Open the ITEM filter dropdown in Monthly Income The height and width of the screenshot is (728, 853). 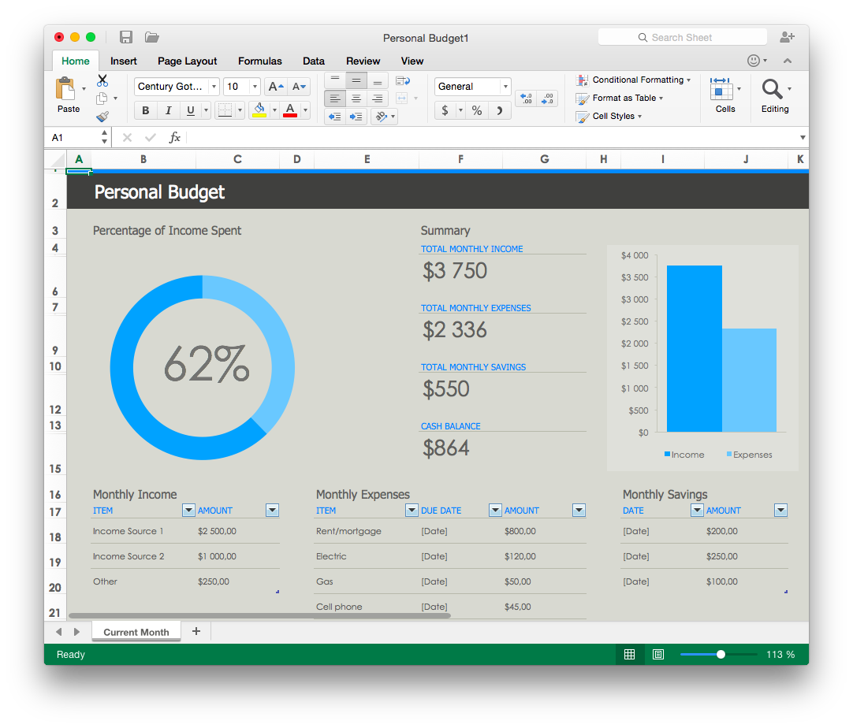[188, 510]
